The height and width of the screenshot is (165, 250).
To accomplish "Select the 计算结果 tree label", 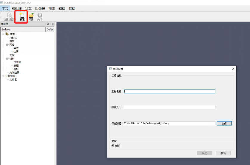I will tap(10, 76).
